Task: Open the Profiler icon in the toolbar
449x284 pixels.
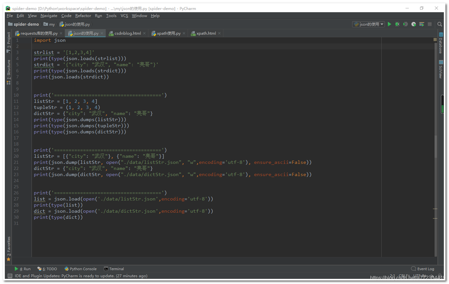Action: [x=413, y=24]
